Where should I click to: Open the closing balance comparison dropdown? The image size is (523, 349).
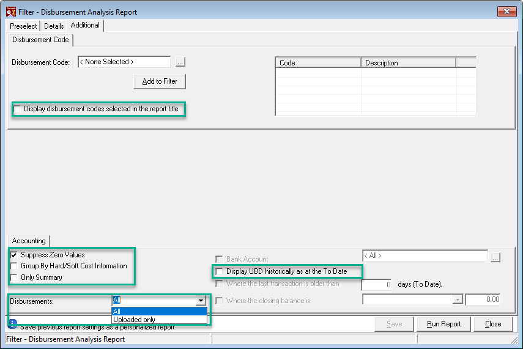[458, 299]
